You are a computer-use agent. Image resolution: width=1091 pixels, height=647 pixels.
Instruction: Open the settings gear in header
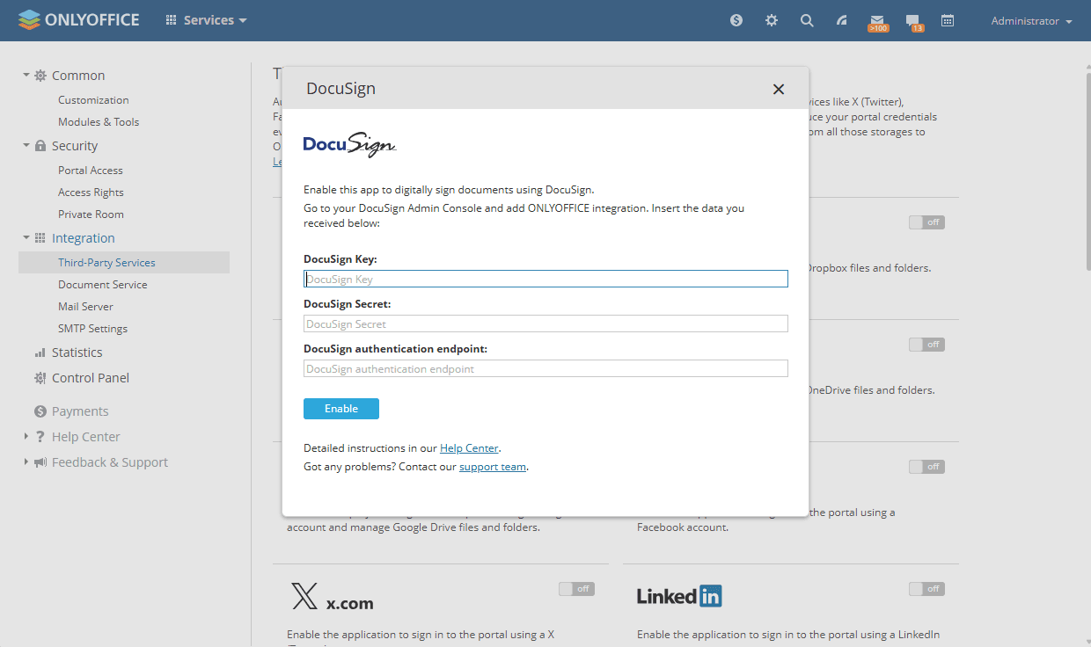pyautogui.click(x=772, y=20)
